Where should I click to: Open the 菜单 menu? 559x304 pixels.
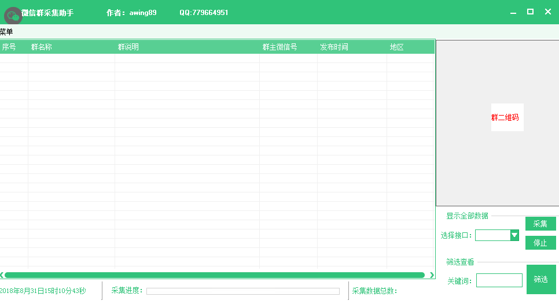coord(6,32)
